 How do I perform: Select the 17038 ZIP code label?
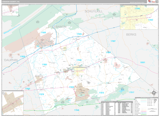point(43,33)
